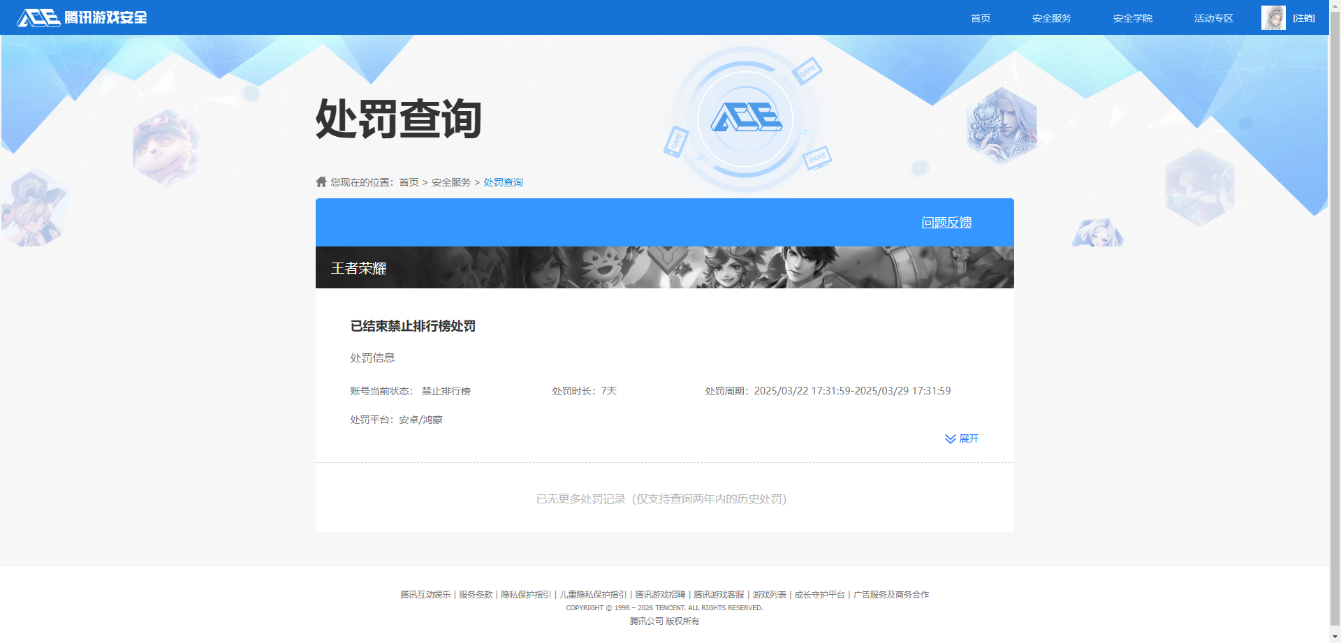Visit 腾讯游戏客服 from the footer
This screenshot has height=643, width=1341.
tap(719, 595)
